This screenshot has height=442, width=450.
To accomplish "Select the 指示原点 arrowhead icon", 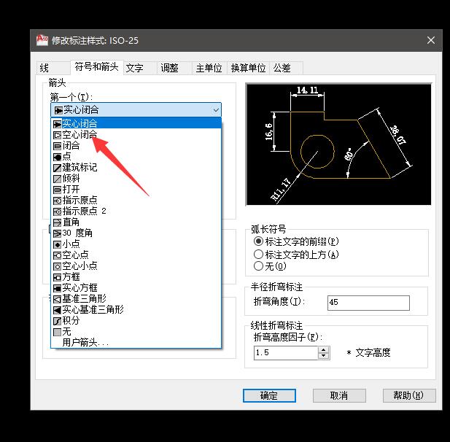I will click(x=58, y=201).
